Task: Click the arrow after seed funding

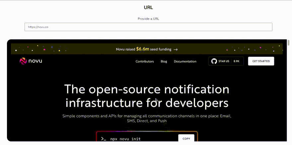Action: pyautogui.click(x=176, y=49)
